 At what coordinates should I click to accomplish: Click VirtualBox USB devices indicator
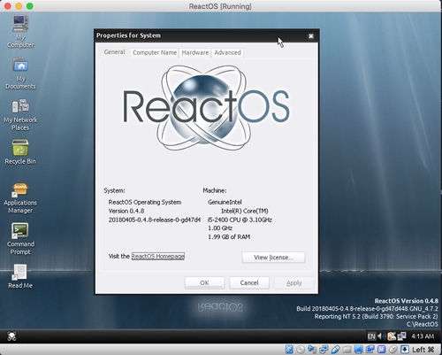(x=336, y=350)
